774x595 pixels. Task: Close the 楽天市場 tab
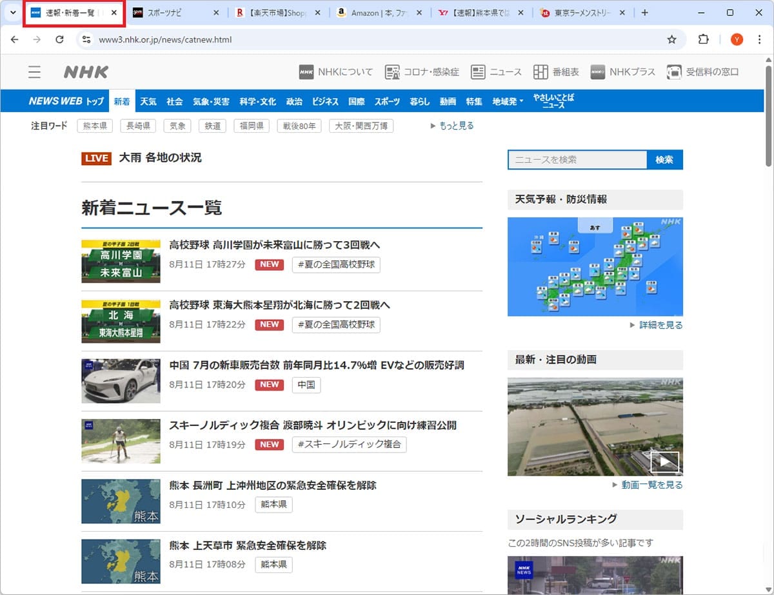tap(317, 13)
